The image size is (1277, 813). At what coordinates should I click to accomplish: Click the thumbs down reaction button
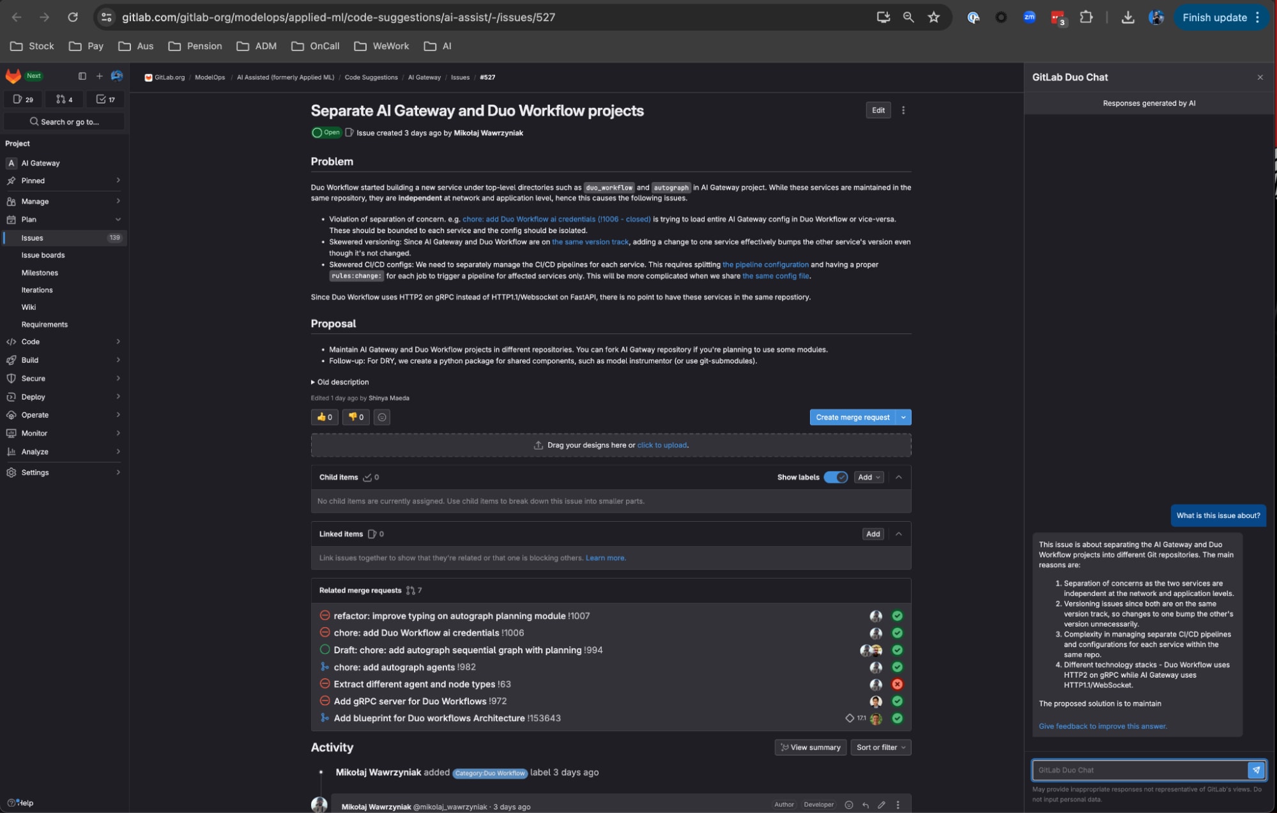[356, 417]
